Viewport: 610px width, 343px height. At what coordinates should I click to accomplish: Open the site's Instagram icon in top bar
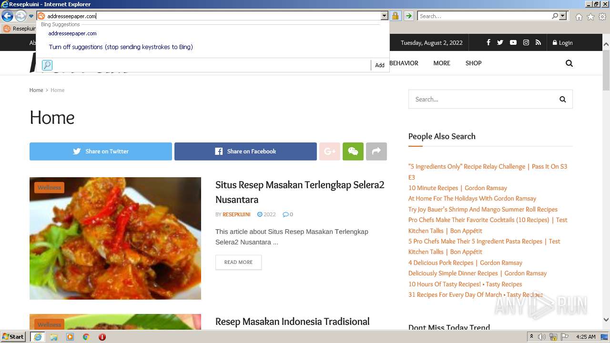click(526, 42)
